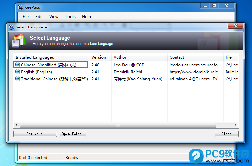
Task: Select the Chinese_Simplified (简体中文) language row
Action: (x=126, y=65)
